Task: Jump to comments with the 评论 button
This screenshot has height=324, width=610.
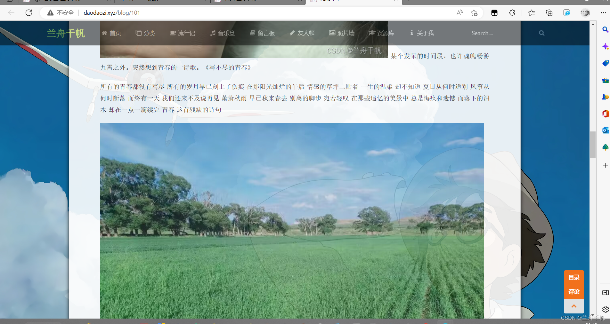Action: click(573, 291)
